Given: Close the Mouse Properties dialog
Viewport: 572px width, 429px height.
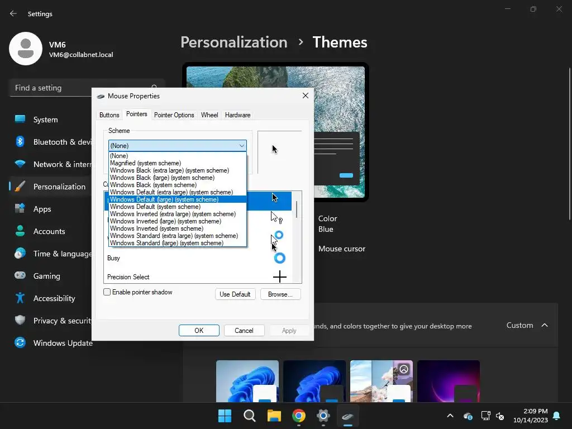Looking at the screenshot, I should 306,96.
